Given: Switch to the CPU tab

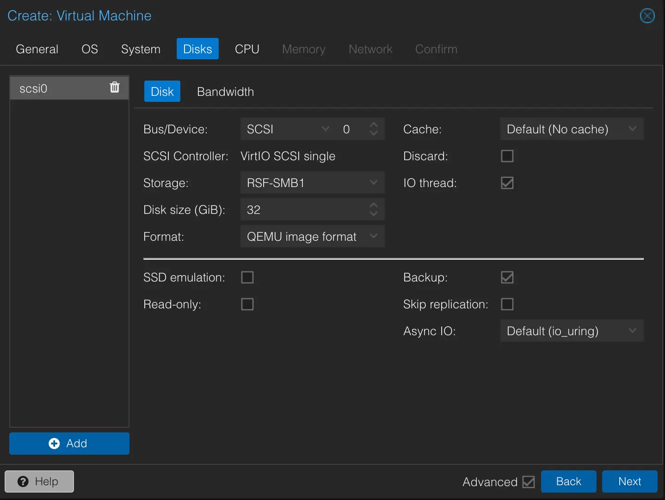Looking at the screenshot, I should 247,49.
